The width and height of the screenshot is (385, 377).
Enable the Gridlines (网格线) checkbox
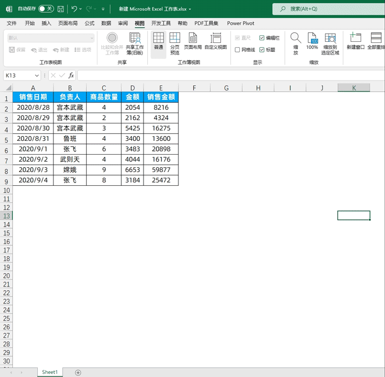[238, 50]
